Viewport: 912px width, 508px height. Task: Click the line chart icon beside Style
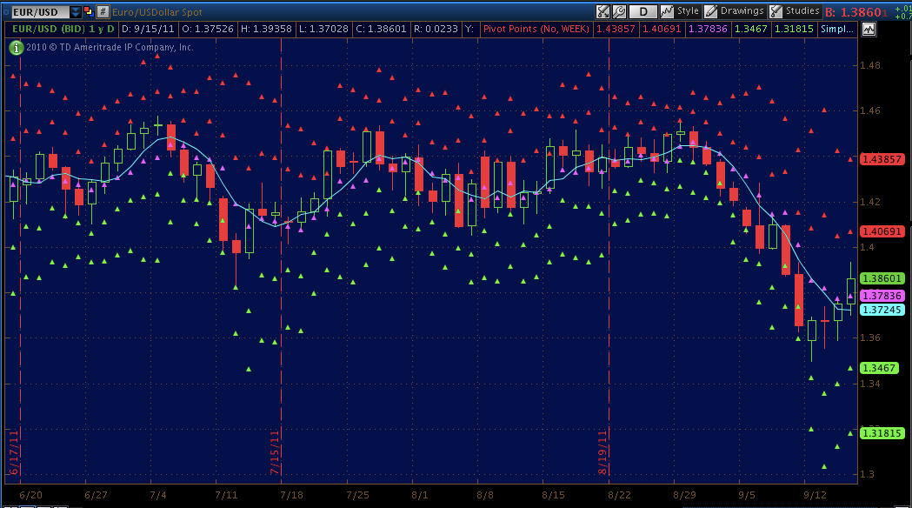(667, 11)
